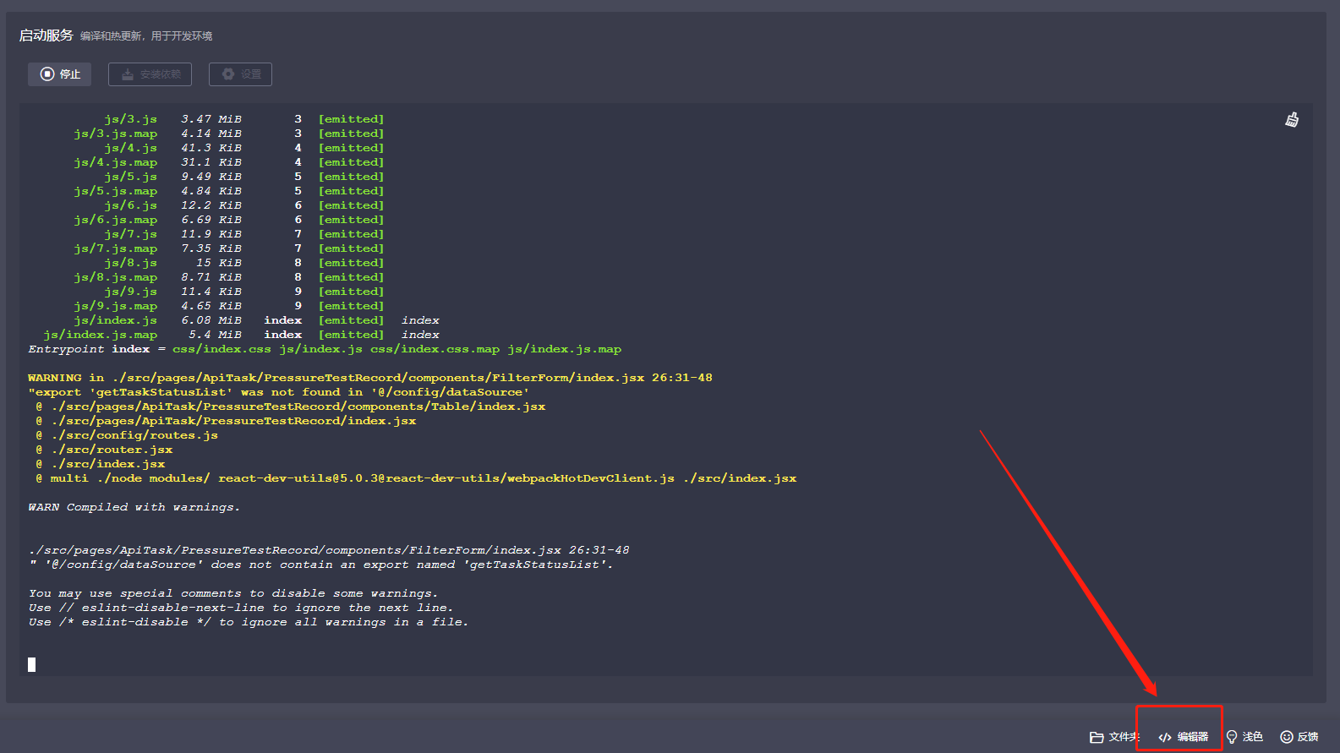Click the terminal cursor block
The width and height of the screenshot is (1340, 753).
tap(32, 664)
